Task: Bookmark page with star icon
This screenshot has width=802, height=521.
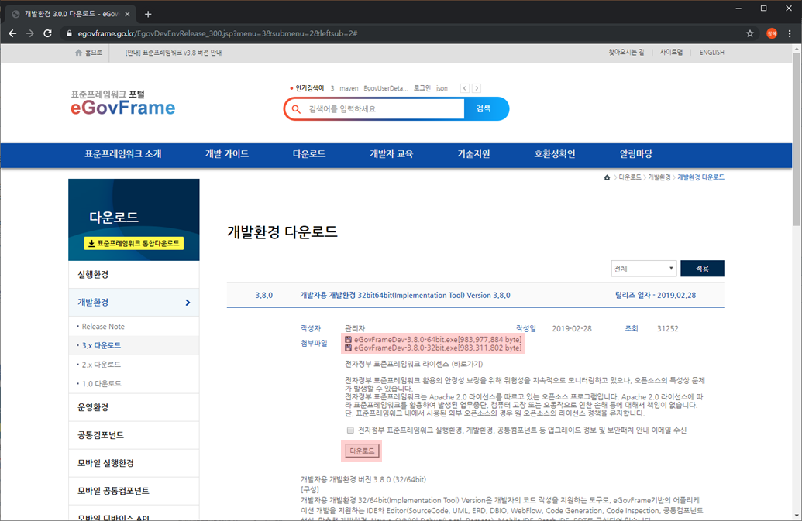Action: point(750,34)
